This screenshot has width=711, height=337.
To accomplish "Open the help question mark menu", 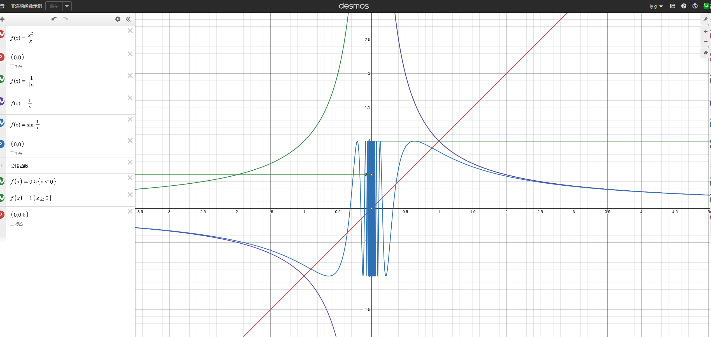I will 684,6.
